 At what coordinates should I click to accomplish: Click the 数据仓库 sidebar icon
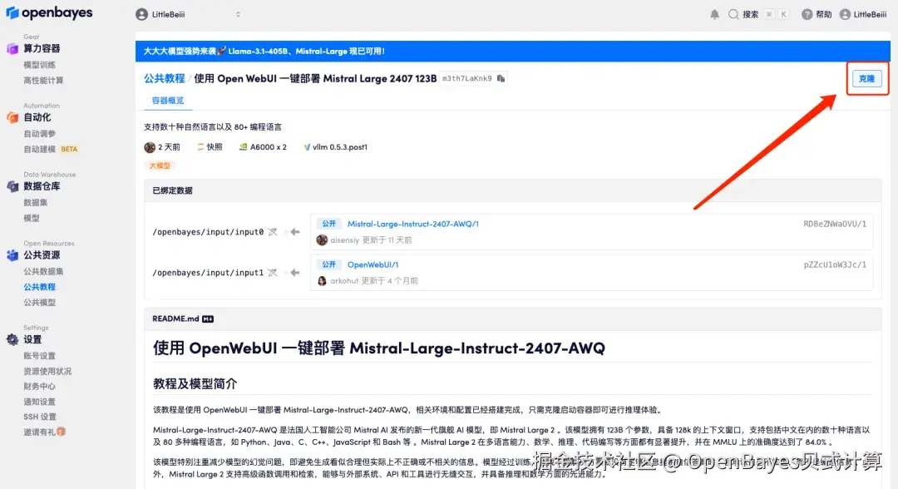pyautogui.click(x=12, y=186)
